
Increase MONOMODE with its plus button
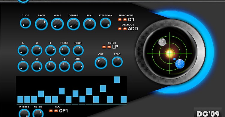125,20
